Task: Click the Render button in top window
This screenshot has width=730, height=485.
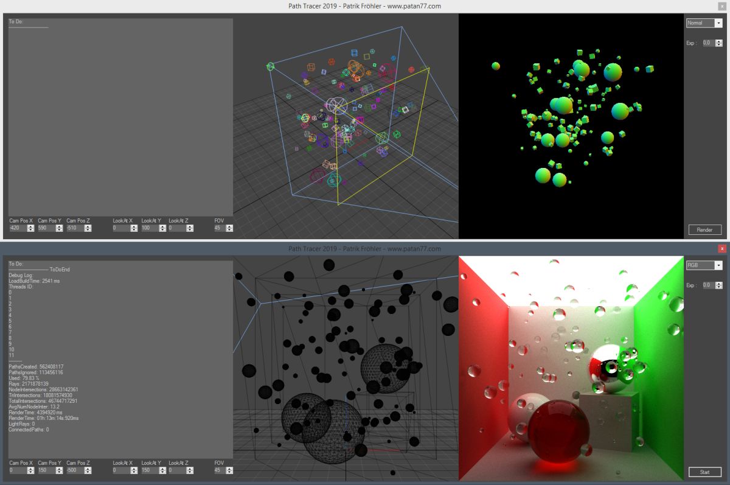Action: [x=704, y=229]
